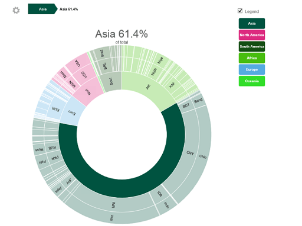This screenshot has height=226, width=302.
Task: Click the Afri inner ring segment
Action: (148, 87)
